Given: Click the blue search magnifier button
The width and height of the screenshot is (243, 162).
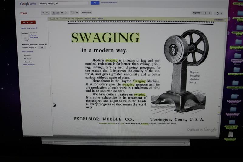Looking at the screenshot, I should point(95,3).
